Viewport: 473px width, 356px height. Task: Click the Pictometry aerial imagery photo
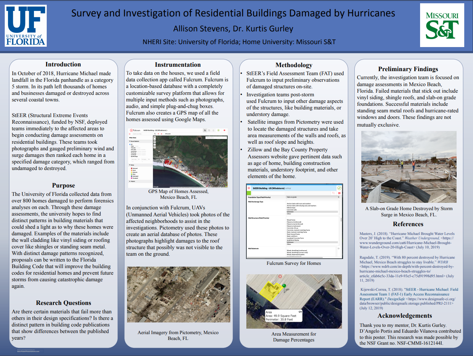pyautogui.click(x=178, y=294)
